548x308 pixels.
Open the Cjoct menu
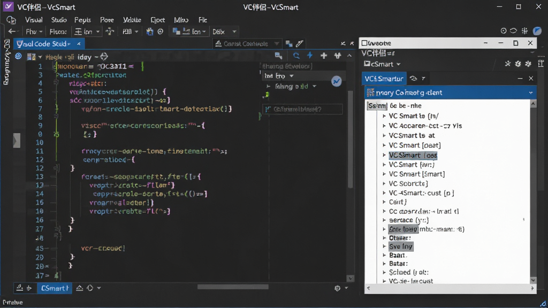pos(158,20)
